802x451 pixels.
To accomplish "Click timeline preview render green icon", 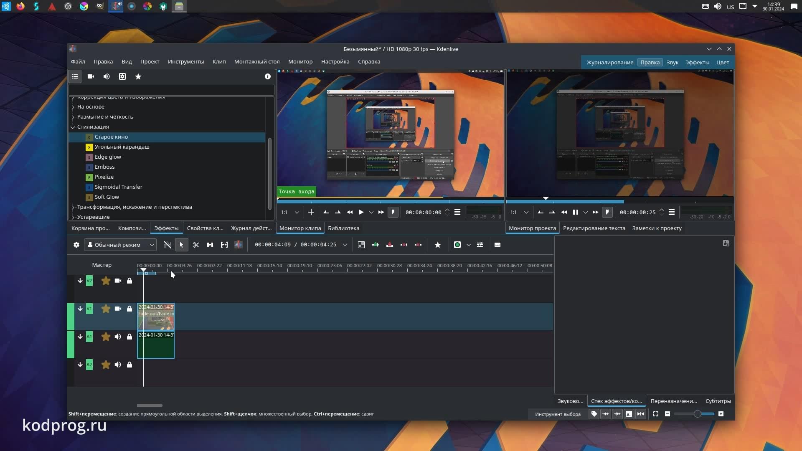I will 457,245.
